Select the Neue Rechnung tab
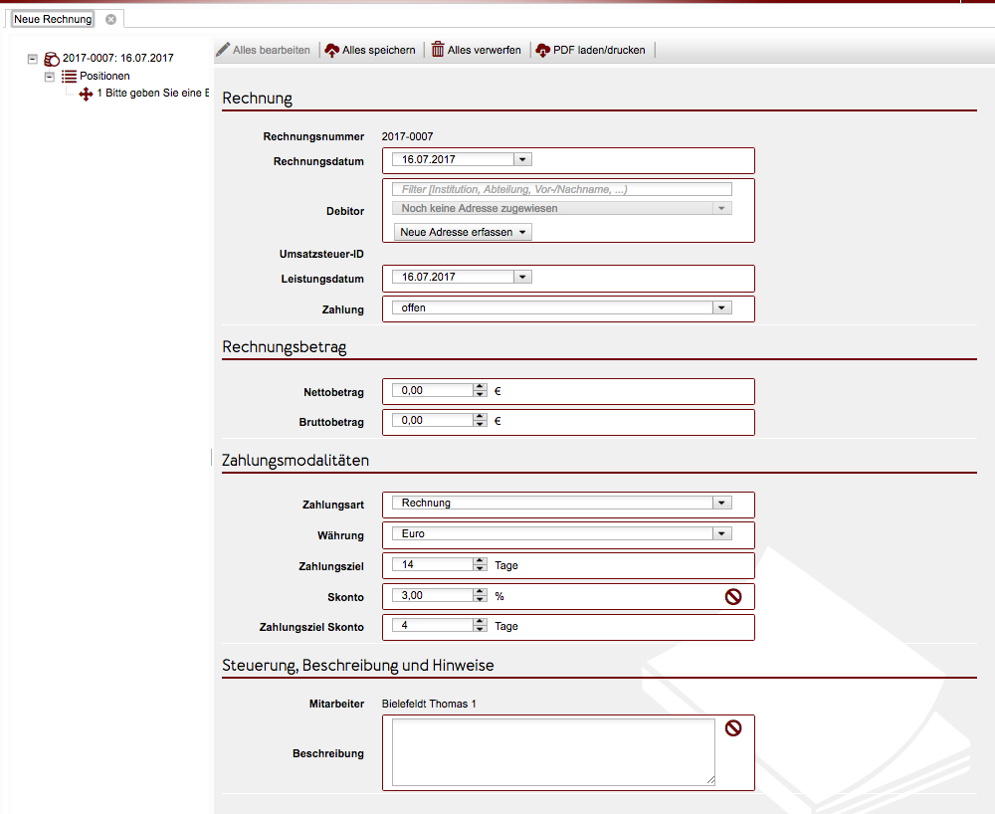Image resolution: width=995 pixels, height=814 pixels. coord(53,19)
